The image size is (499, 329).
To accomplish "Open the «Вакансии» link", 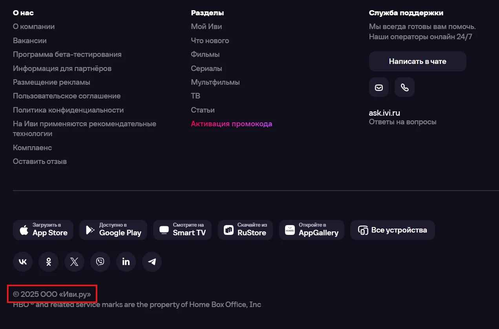I will [x=30, y=41].
